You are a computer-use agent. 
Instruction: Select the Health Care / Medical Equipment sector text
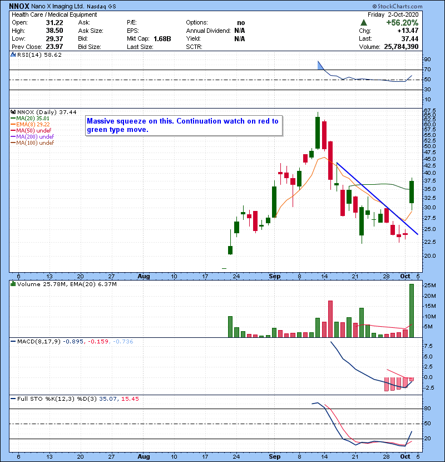pos(54,14)
